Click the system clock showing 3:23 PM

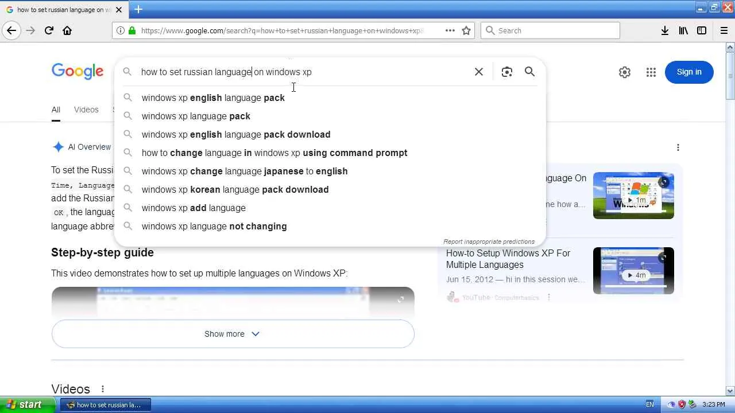click(x=714, y=404)
